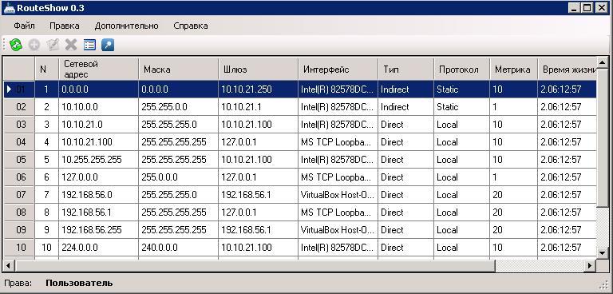
Task: Click network address 10.10.21.0 cell
Action: coord(98,125)
